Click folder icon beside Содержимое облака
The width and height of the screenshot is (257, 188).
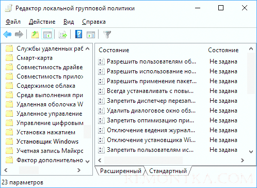pyautogui.click(x=9, y=86)
